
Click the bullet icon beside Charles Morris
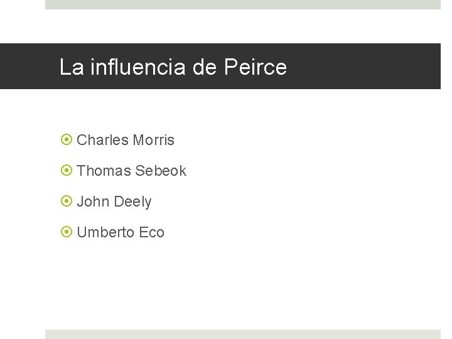(65, 140)
